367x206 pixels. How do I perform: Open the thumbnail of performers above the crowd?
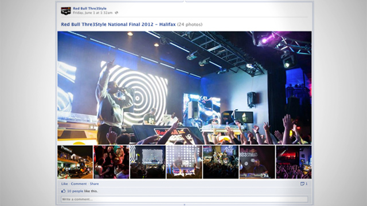221,162
